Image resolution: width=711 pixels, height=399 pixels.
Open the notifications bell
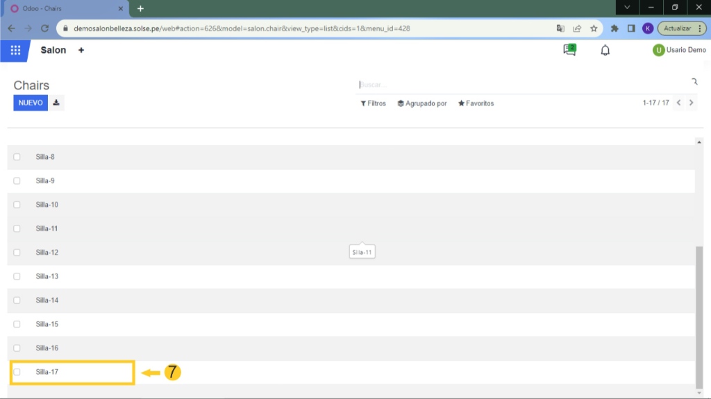pyautogui.click(x=605, y=51)
